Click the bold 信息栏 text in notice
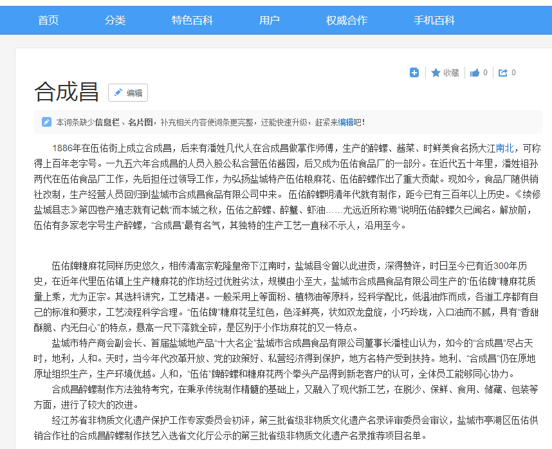 107,122
